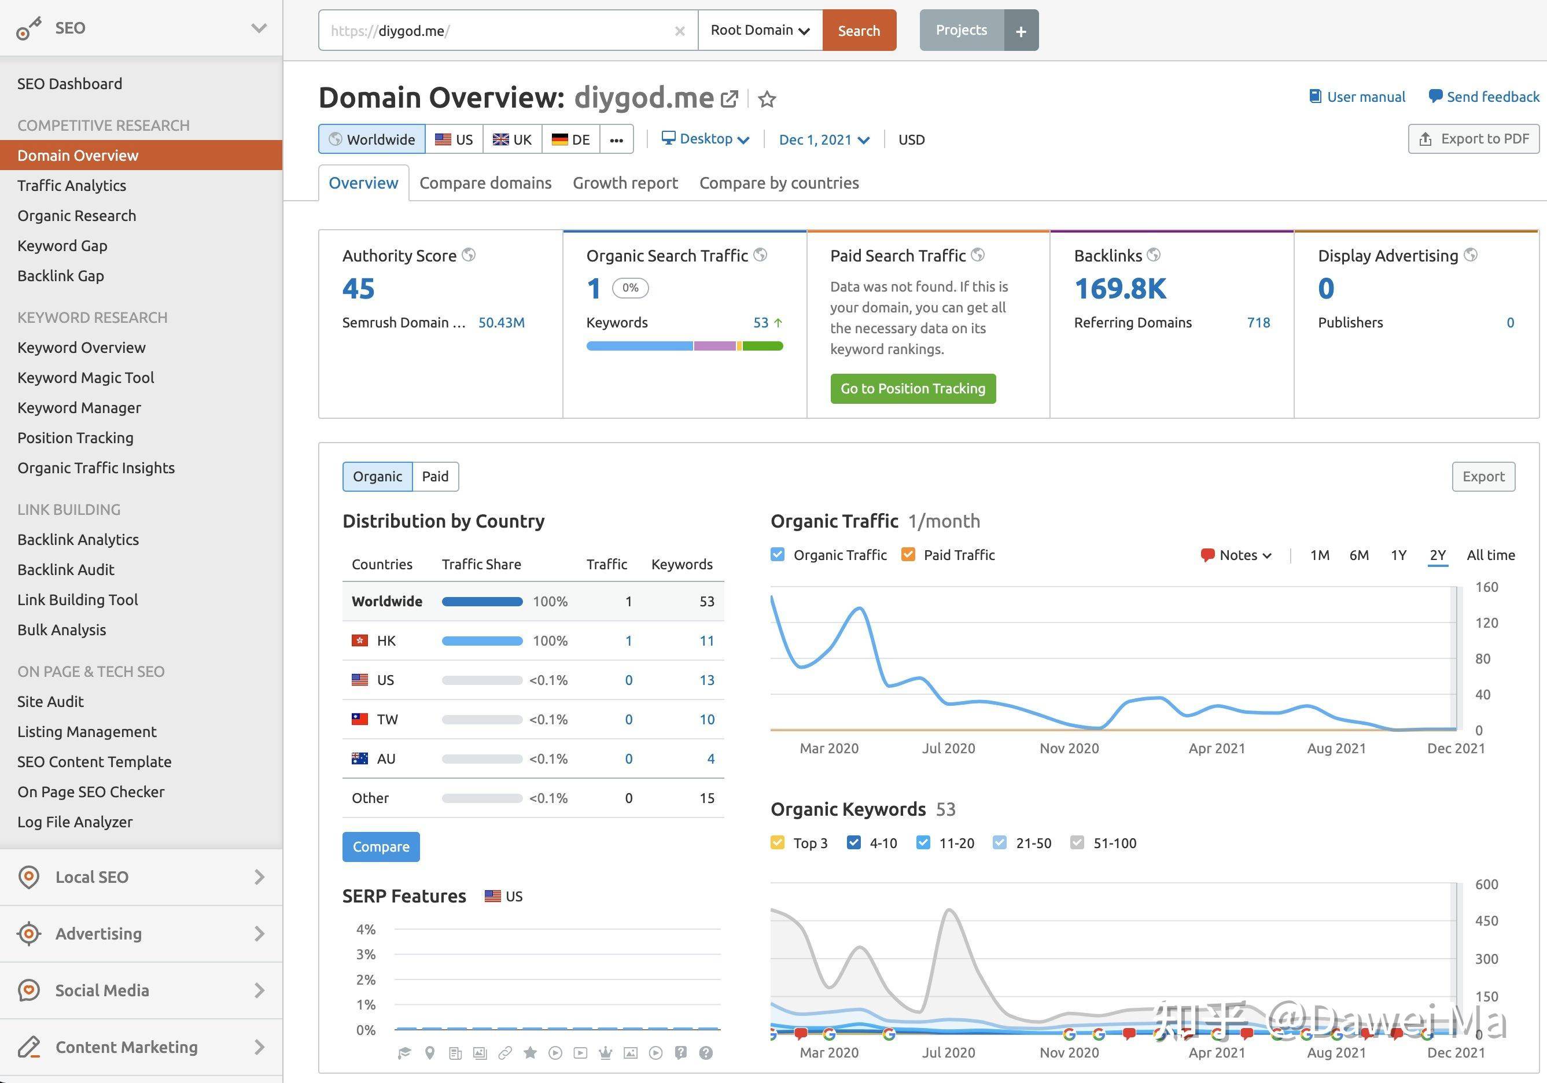Collapse the SEO sidebar section chevron
Screen dimensions: 1547x1083
point(259,28)
